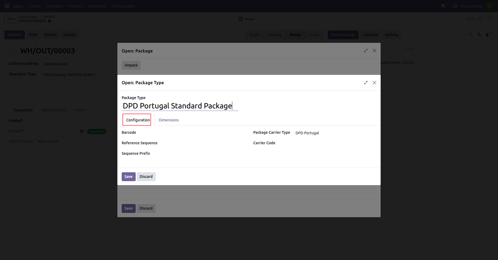Click Save in the Open: Package dialog

tap(128, 208)
